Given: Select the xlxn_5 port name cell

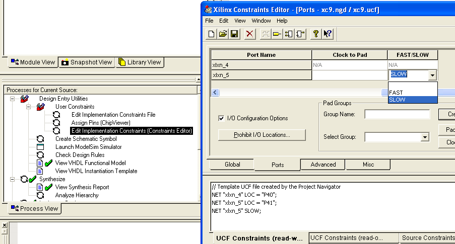Looking at the screenshot, I should coord(261,75).
